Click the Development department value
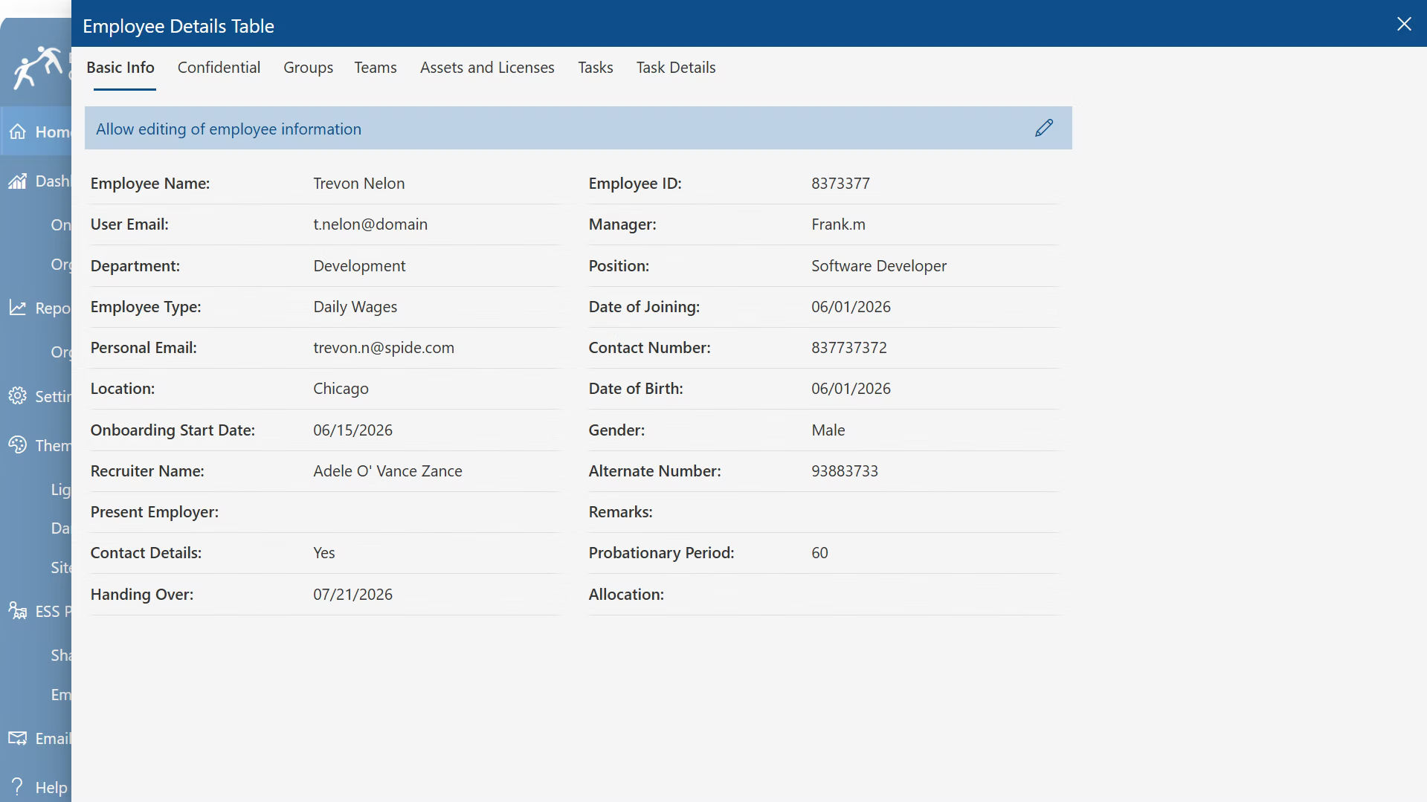This screenshot has height=802, width=1427. click(359, 266)
